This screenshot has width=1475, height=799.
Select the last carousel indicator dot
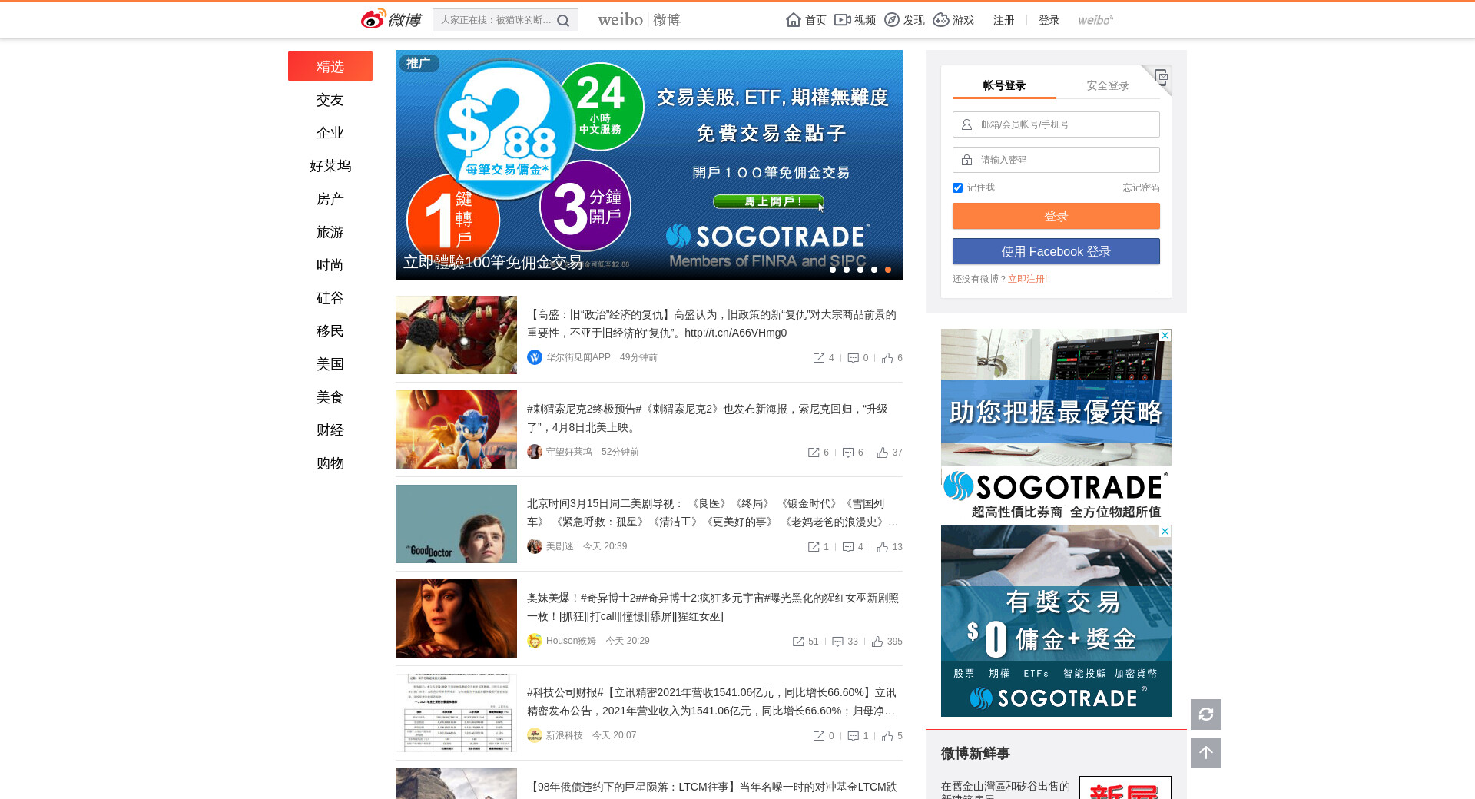pos(888,270)
